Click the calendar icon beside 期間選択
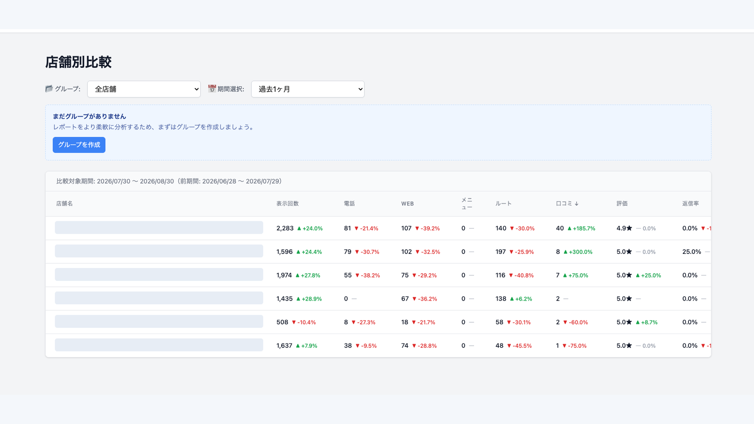Image resolution: width=754 pixels, height=424 pixels. [212, 89]
